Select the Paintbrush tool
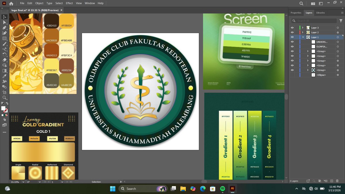The height and width of the screenshot is (194, 345). (5, 44)
